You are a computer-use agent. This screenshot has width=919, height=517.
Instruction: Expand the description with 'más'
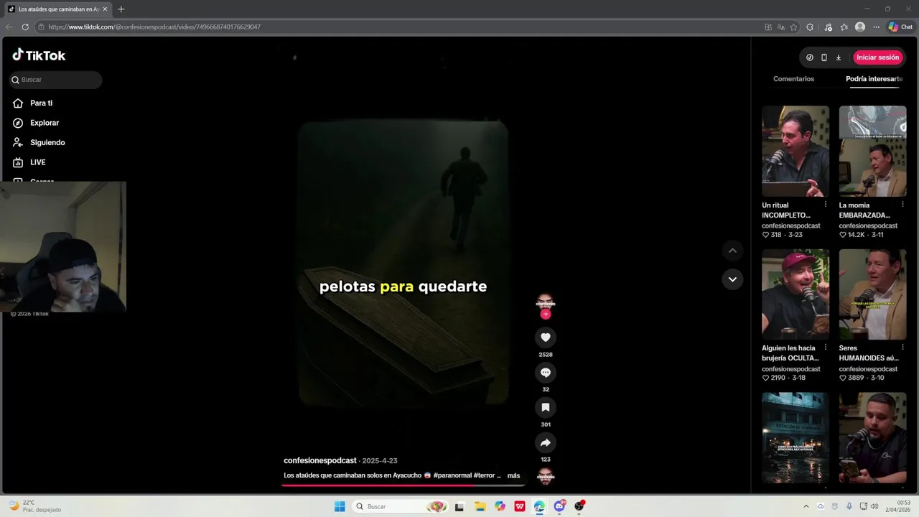click(x=513, y=475)
